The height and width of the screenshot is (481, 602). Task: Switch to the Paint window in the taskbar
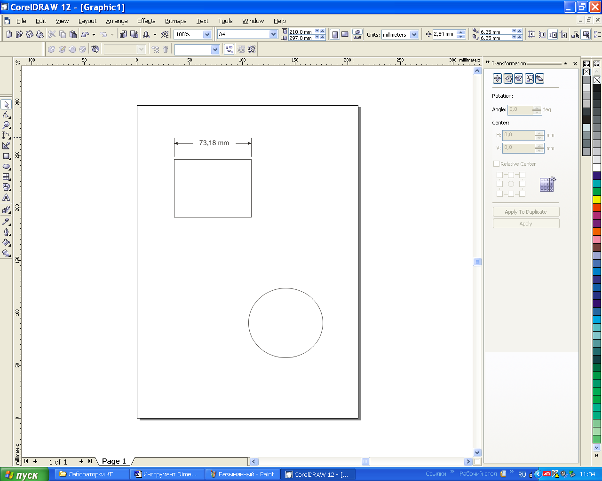(242, 474)
